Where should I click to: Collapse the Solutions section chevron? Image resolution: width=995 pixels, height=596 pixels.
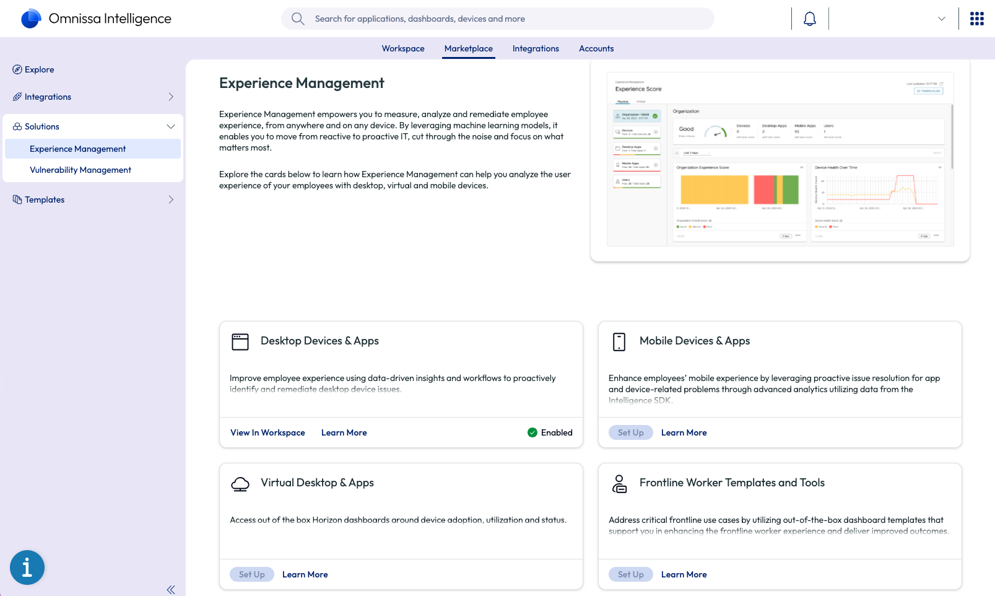[x=171, y=126]
